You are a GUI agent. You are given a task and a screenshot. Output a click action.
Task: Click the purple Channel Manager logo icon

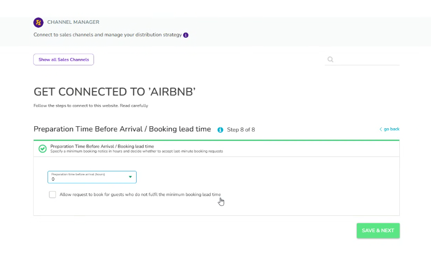(x=38, y=22)
